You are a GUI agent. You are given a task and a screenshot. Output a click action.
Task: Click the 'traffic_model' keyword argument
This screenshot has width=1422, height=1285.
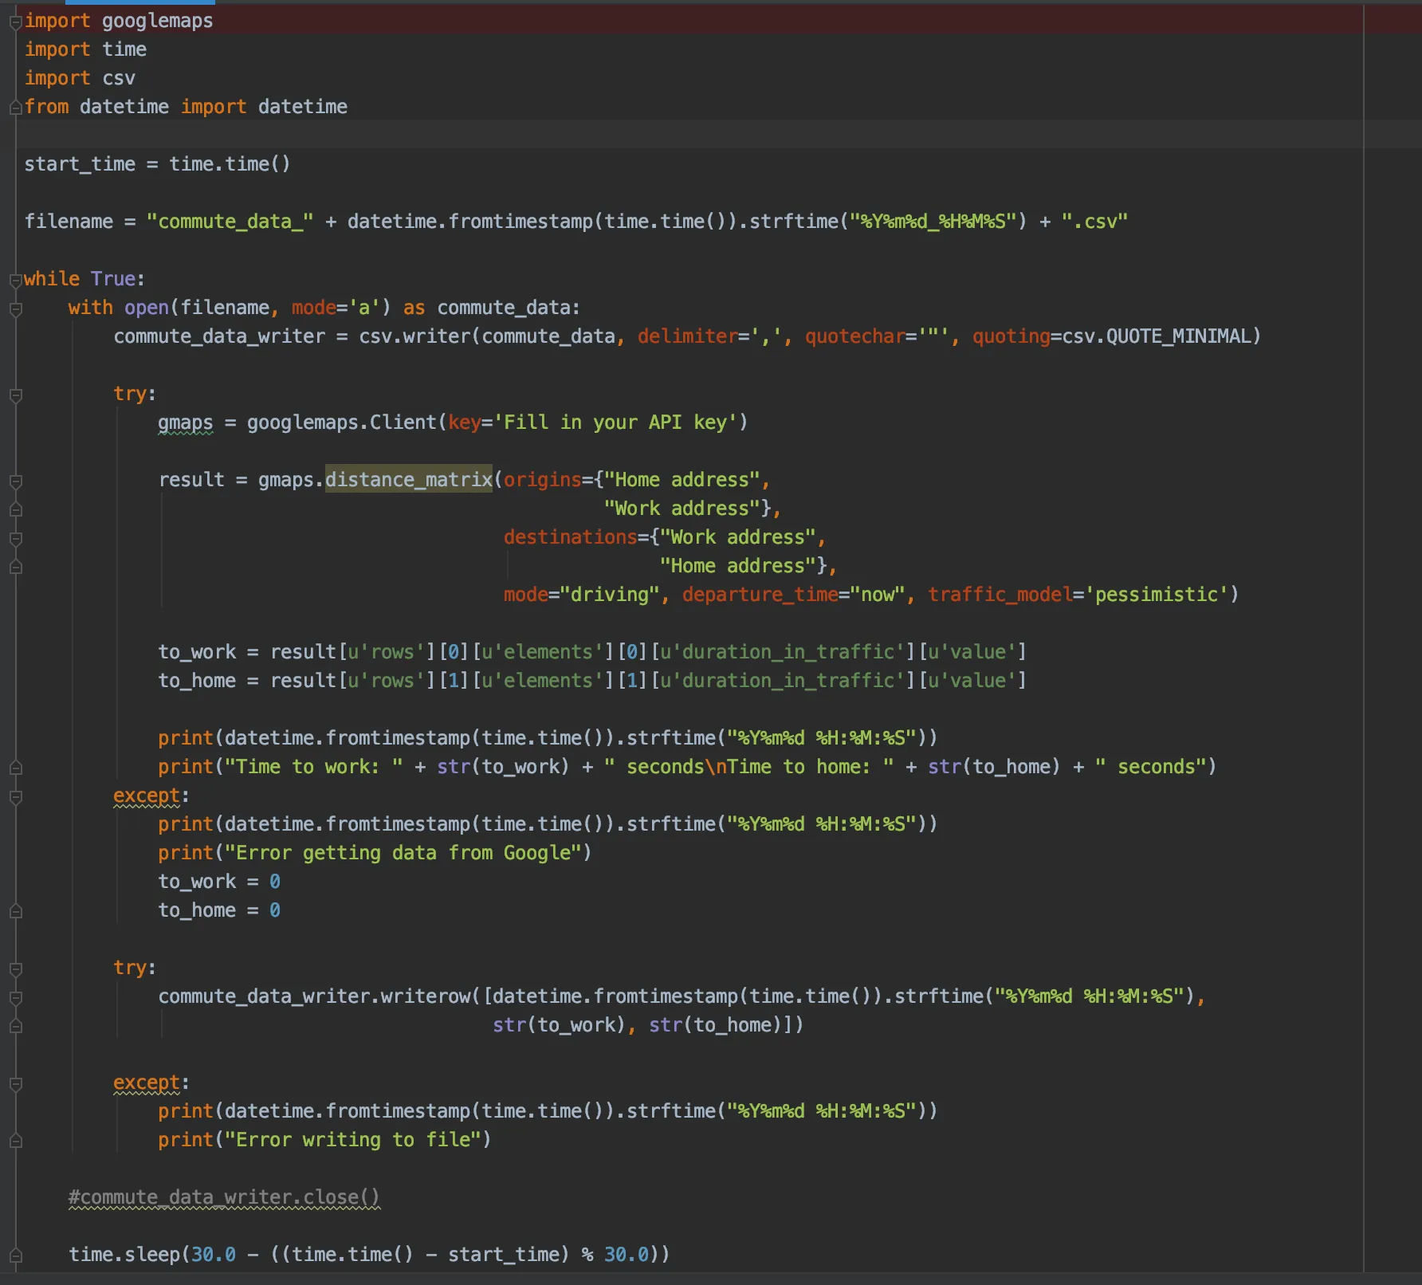(1000, 595)
